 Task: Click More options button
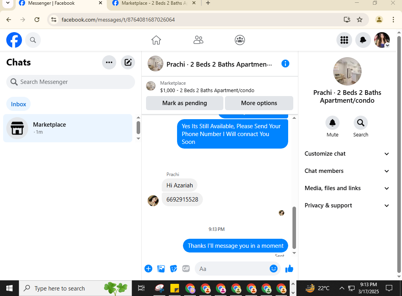pos(259,103)
